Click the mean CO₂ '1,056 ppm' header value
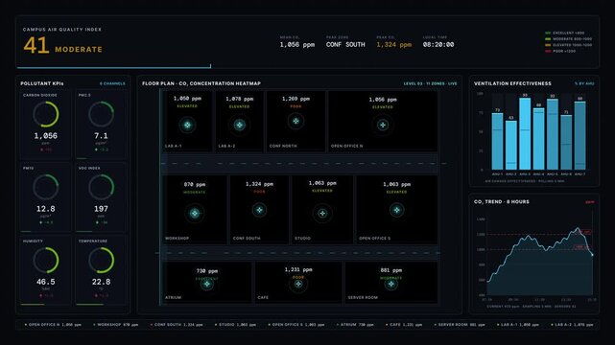Image resolution: width=615 pixels, height=345 pixels. click(x=296, y=45)
